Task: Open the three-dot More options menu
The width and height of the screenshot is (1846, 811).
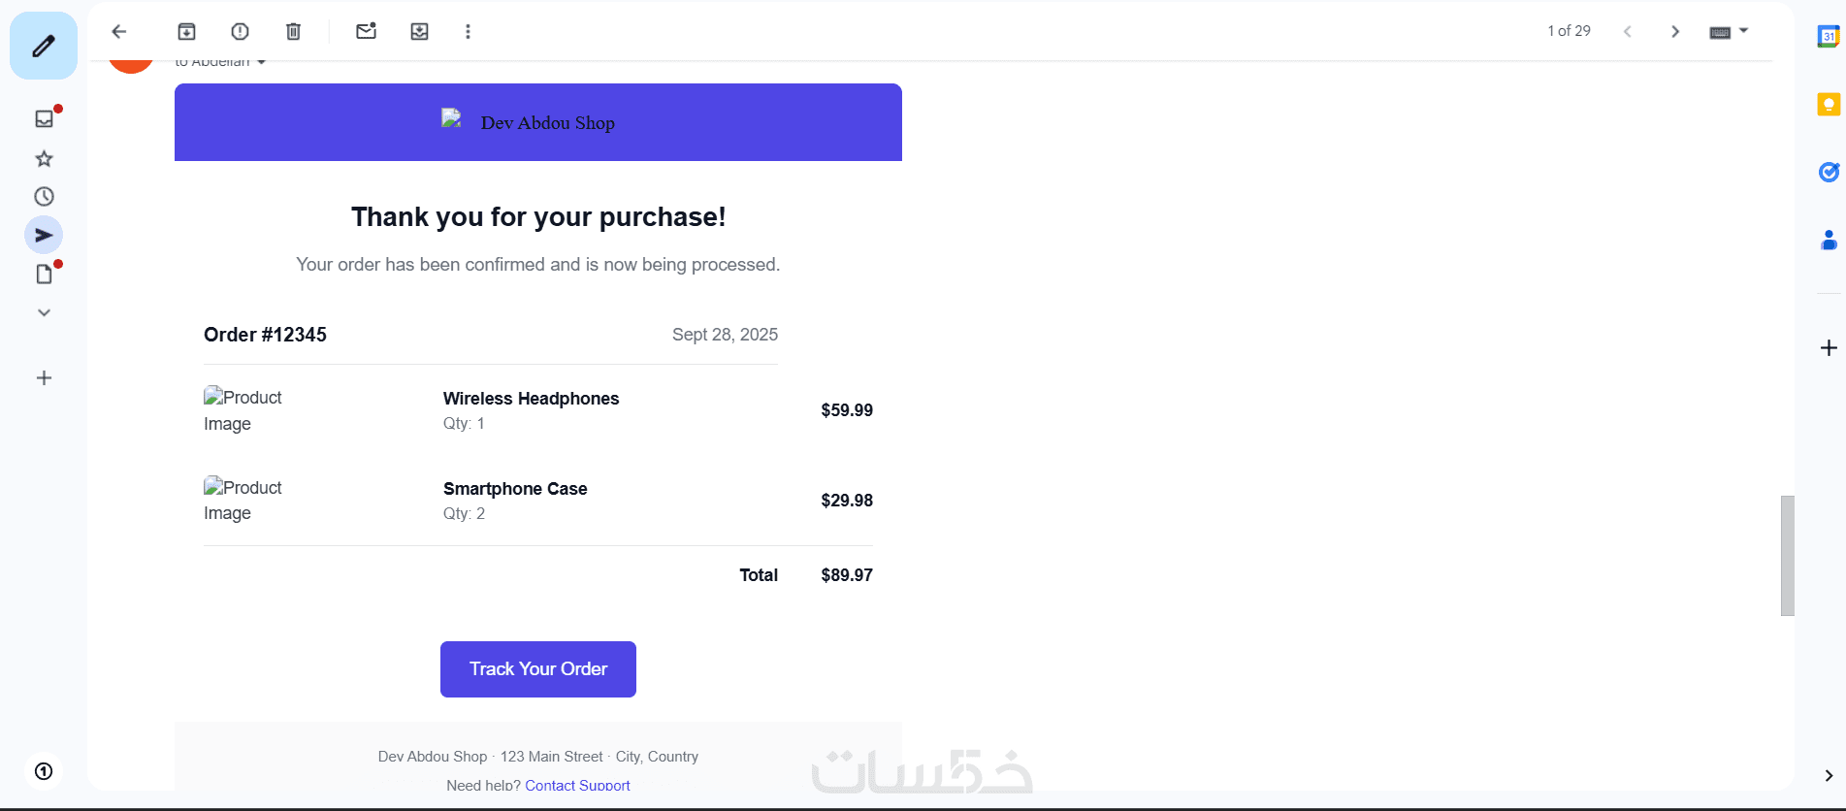Action: 468,32
